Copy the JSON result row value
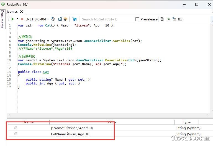The height and width of the screenshot is (146, 213). pos(16,128)
